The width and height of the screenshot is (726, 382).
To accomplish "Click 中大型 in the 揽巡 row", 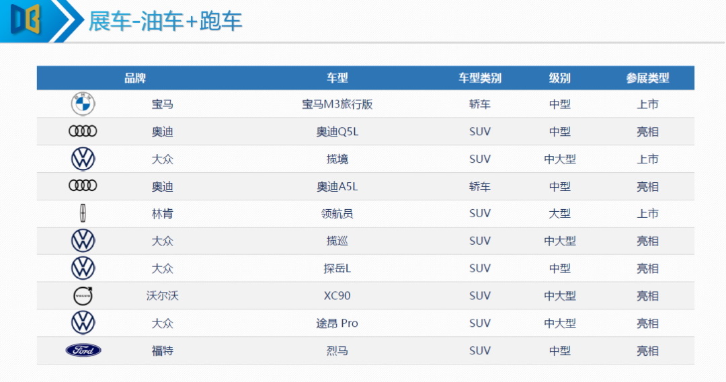I will click(560, 241).
